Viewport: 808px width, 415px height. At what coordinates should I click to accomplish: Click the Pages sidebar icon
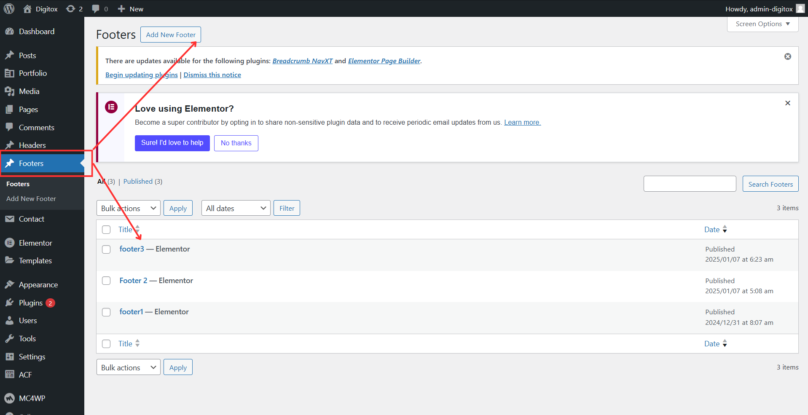click(x=10, y=110)
